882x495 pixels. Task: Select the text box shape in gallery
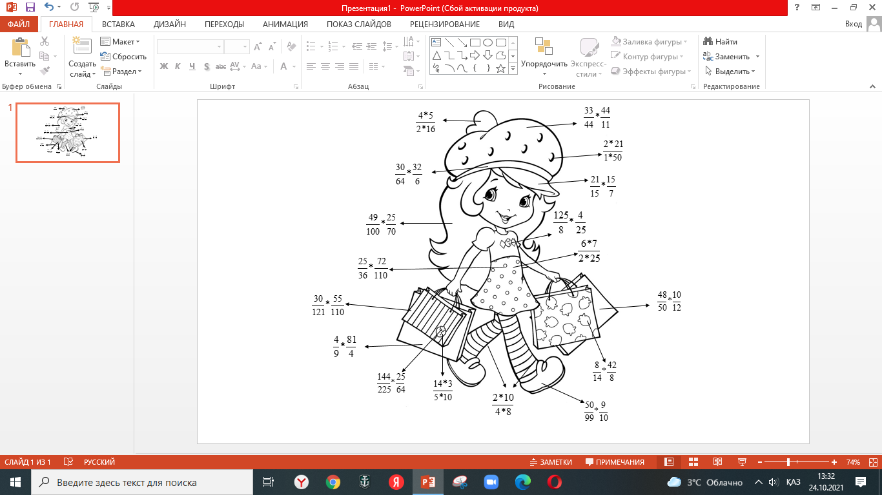(436, 43)
